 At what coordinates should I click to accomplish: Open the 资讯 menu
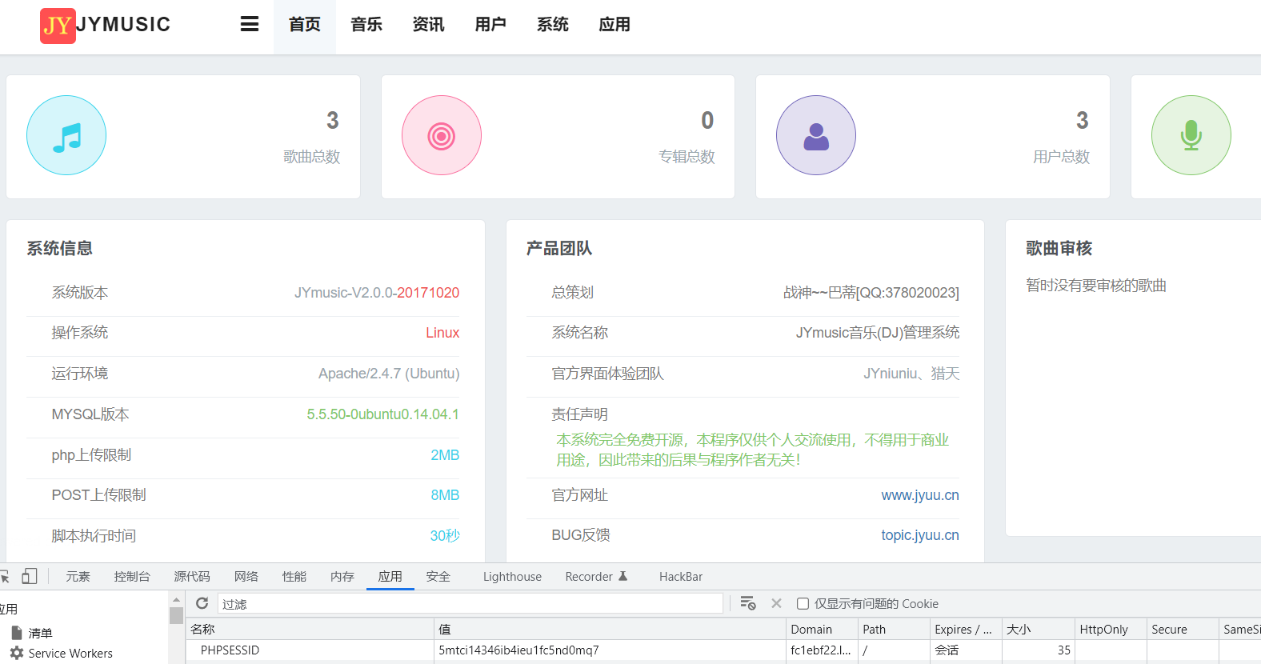(428, 25)
